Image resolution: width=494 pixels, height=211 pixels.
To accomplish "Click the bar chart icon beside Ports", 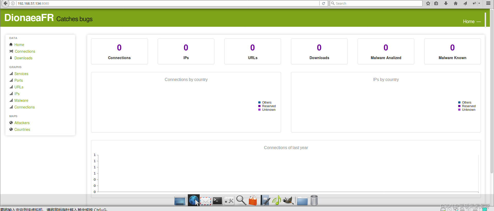I will (11, 80).
